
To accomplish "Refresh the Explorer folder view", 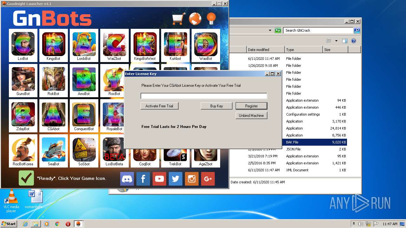I will coord(278,30).
